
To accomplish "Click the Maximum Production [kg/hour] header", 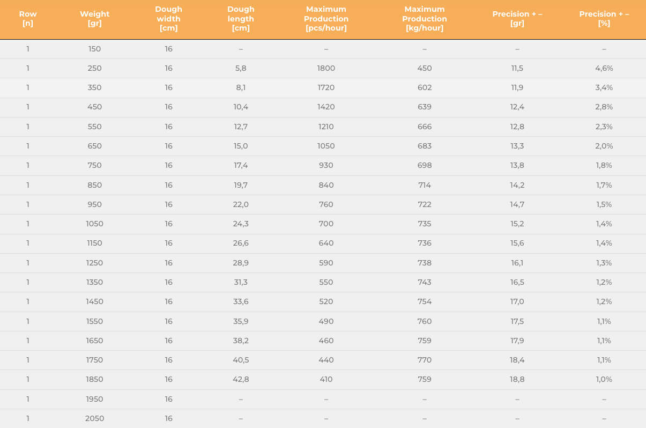I will [425, 19].
